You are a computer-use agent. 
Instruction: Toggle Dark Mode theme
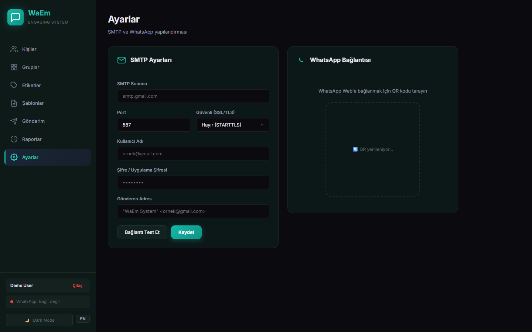(39, 320)
